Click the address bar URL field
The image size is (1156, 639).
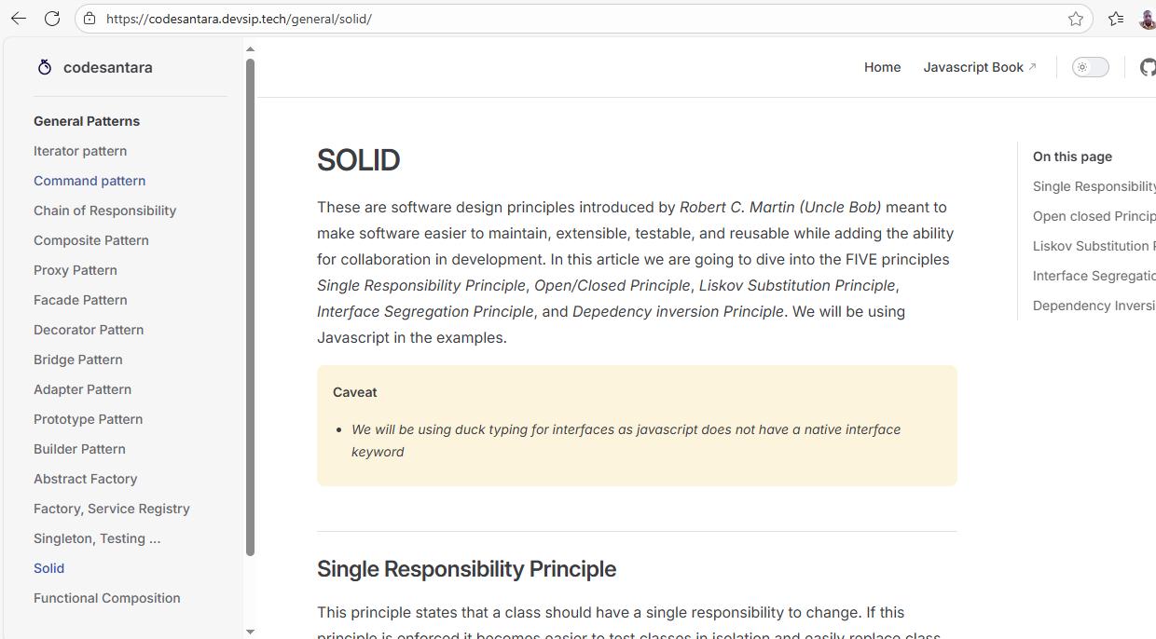pos(578,19)
